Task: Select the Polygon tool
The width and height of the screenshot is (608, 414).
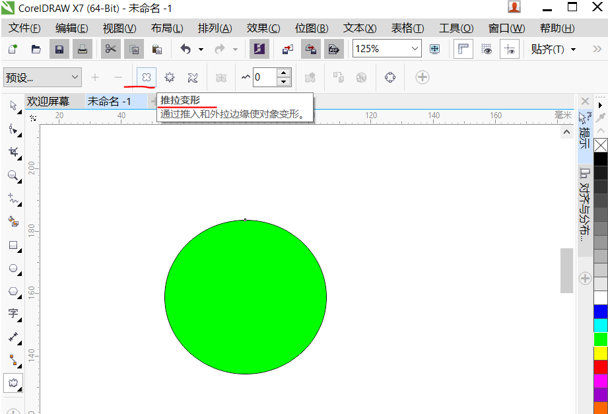Action: pyautogui.click(x=14, y=291)
